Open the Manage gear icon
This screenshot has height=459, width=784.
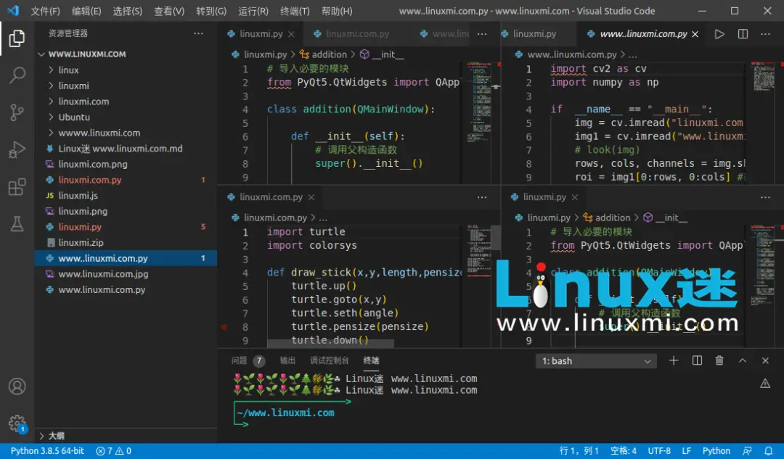tap(17, 423)
